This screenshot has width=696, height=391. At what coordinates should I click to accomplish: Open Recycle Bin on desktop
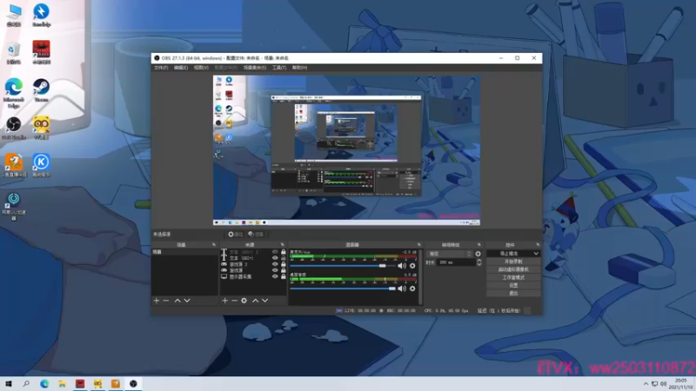[x=14, y=53]
